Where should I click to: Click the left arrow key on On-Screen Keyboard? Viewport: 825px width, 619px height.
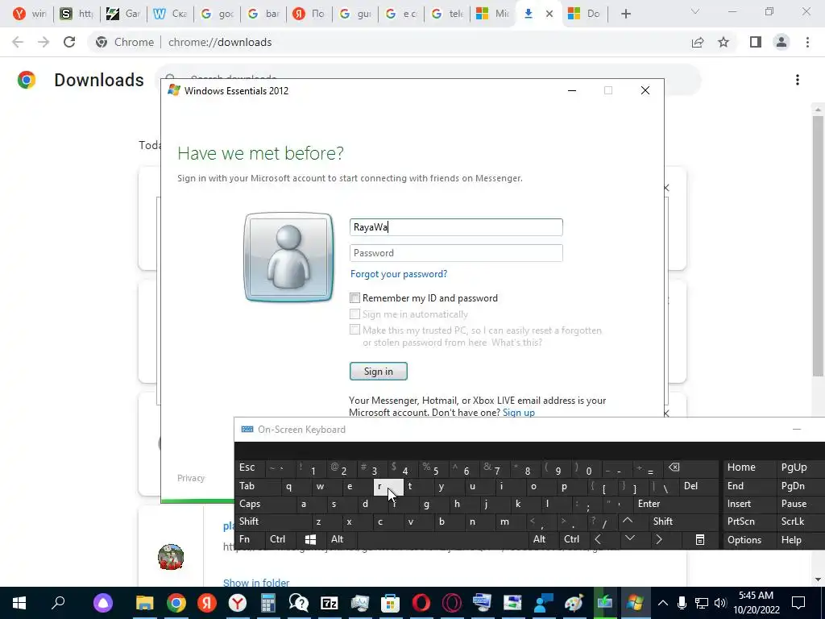(597, 539)
